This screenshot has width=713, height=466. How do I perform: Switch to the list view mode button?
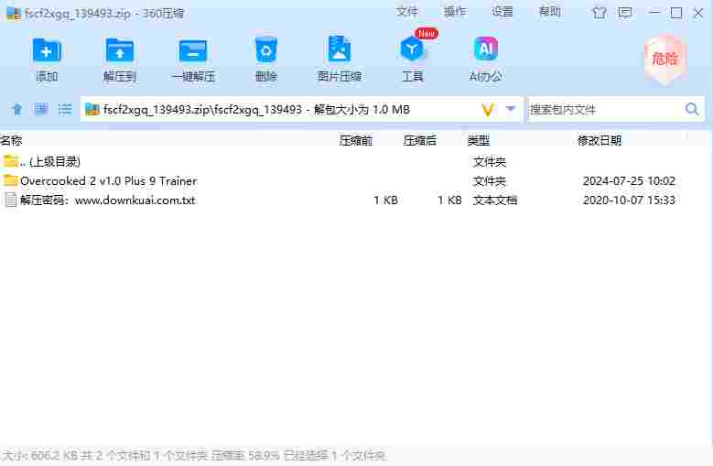(x=65, y=109)
